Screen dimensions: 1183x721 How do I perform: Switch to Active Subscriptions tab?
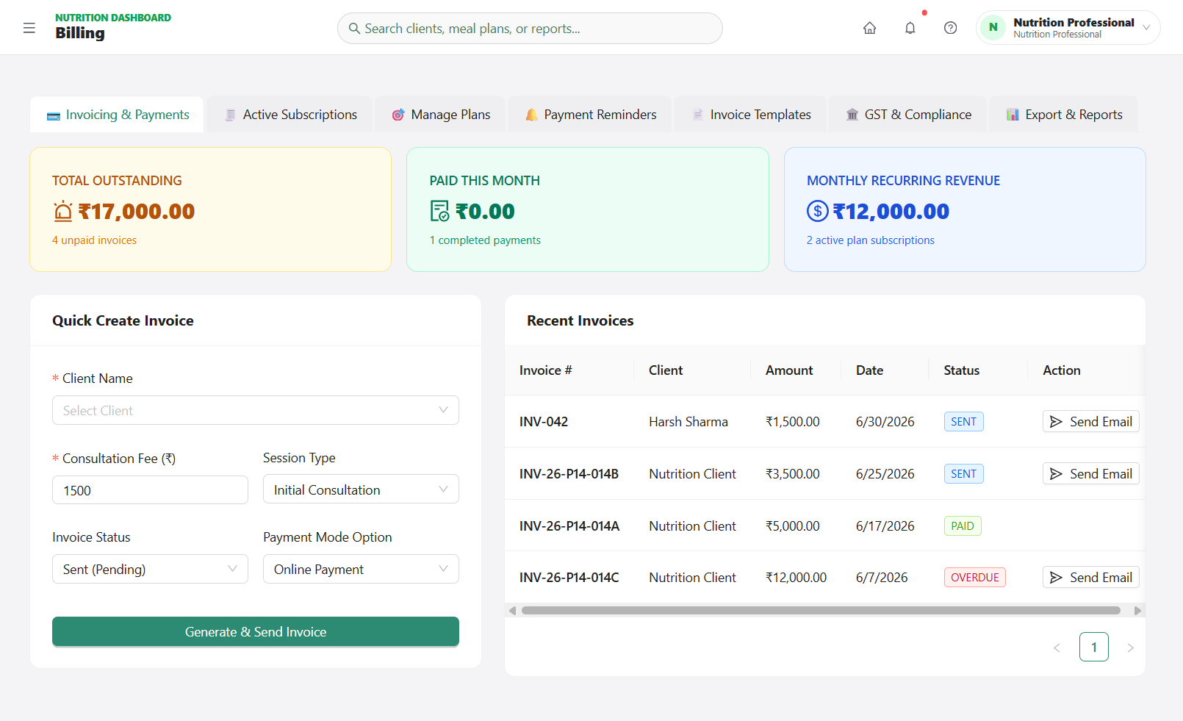point(290,115)
